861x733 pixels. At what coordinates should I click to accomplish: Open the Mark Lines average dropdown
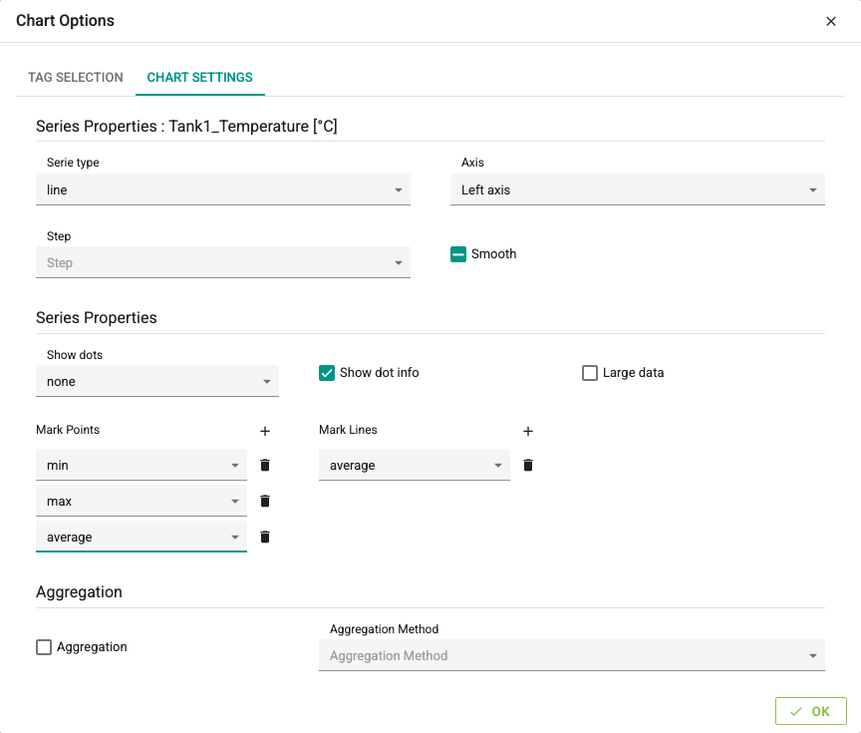[414, 465]
